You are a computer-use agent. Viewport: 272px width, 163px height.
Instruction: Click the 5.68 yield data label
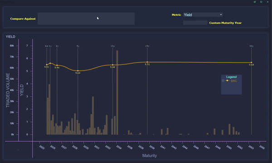coord(251,65)
